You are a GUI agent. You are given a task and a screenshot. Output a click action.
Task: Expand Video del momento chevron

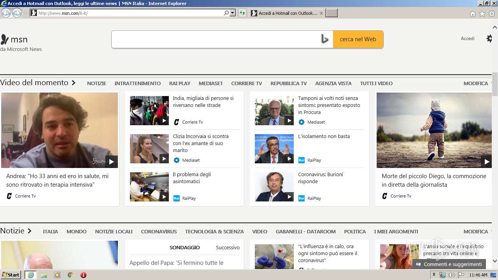click(73, 83)
